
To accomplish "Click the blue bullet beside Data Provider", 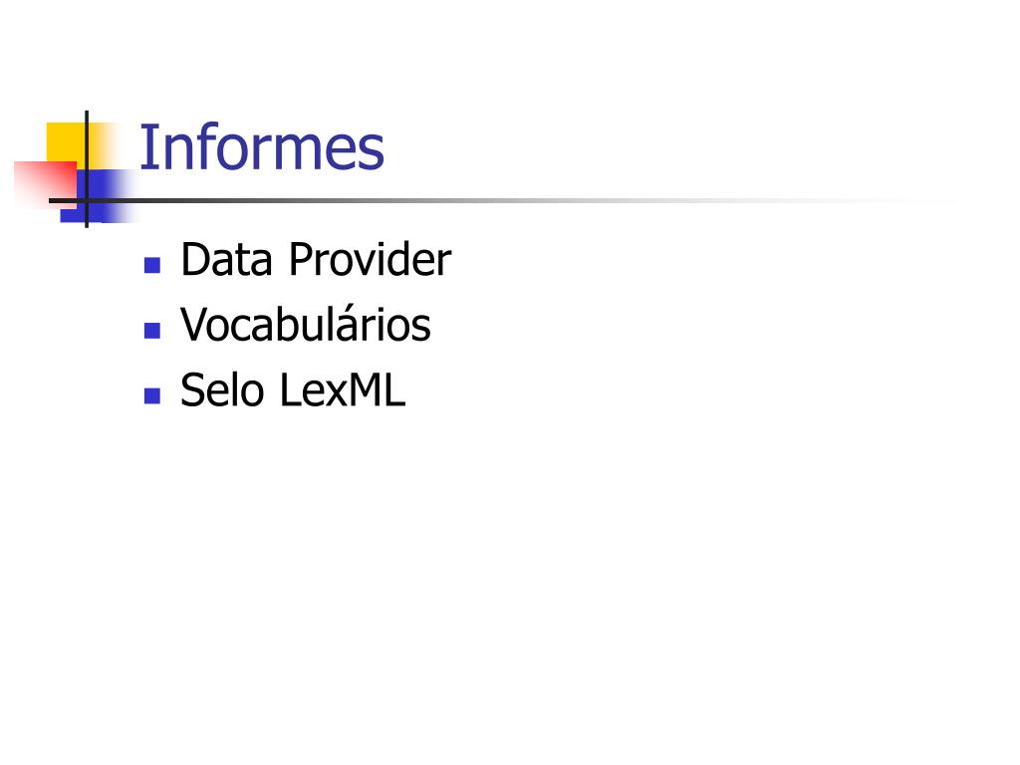I will coord(152,265).
